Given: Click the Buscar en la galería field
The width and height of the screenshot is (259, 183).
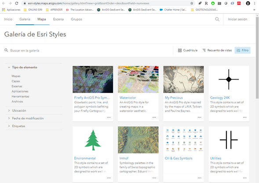Looking at the screenshot, I should pos(88,51).
